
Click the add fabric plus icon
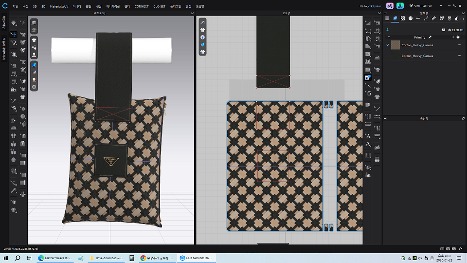click(x=452, y=37)
